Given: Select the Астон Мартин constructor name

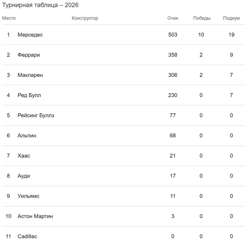Looking at the screenshot, I should pyautogui.click(x=35, y=216).
